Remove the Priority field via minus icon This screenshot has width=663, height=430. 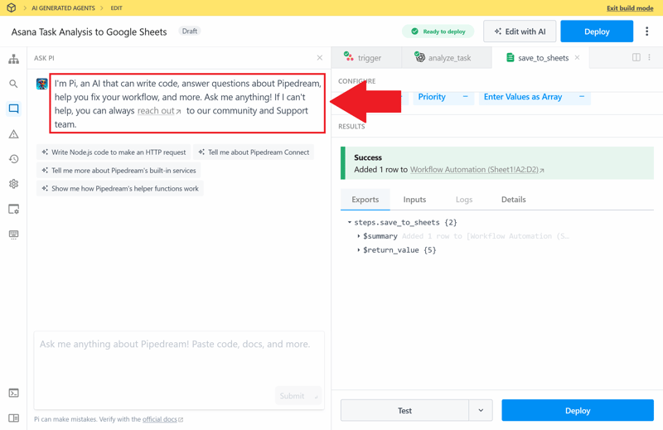click(465, 96)
